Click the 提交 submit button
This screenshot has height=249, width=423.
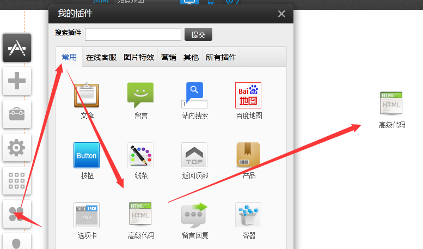click(198, 35)
